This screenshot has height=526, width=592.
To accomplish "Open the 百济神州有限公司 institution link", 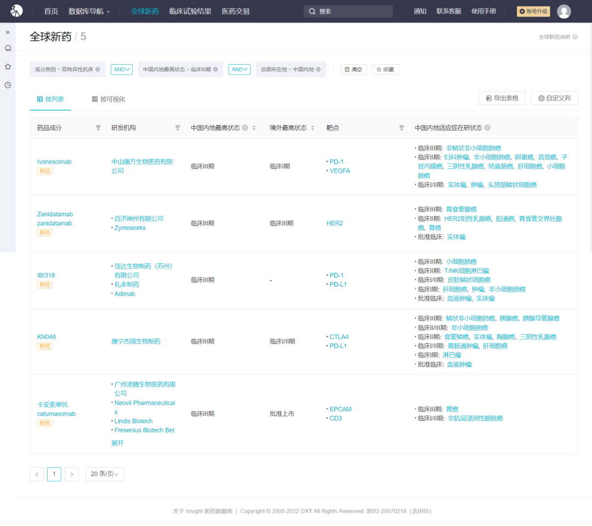I will coord(139,219).
